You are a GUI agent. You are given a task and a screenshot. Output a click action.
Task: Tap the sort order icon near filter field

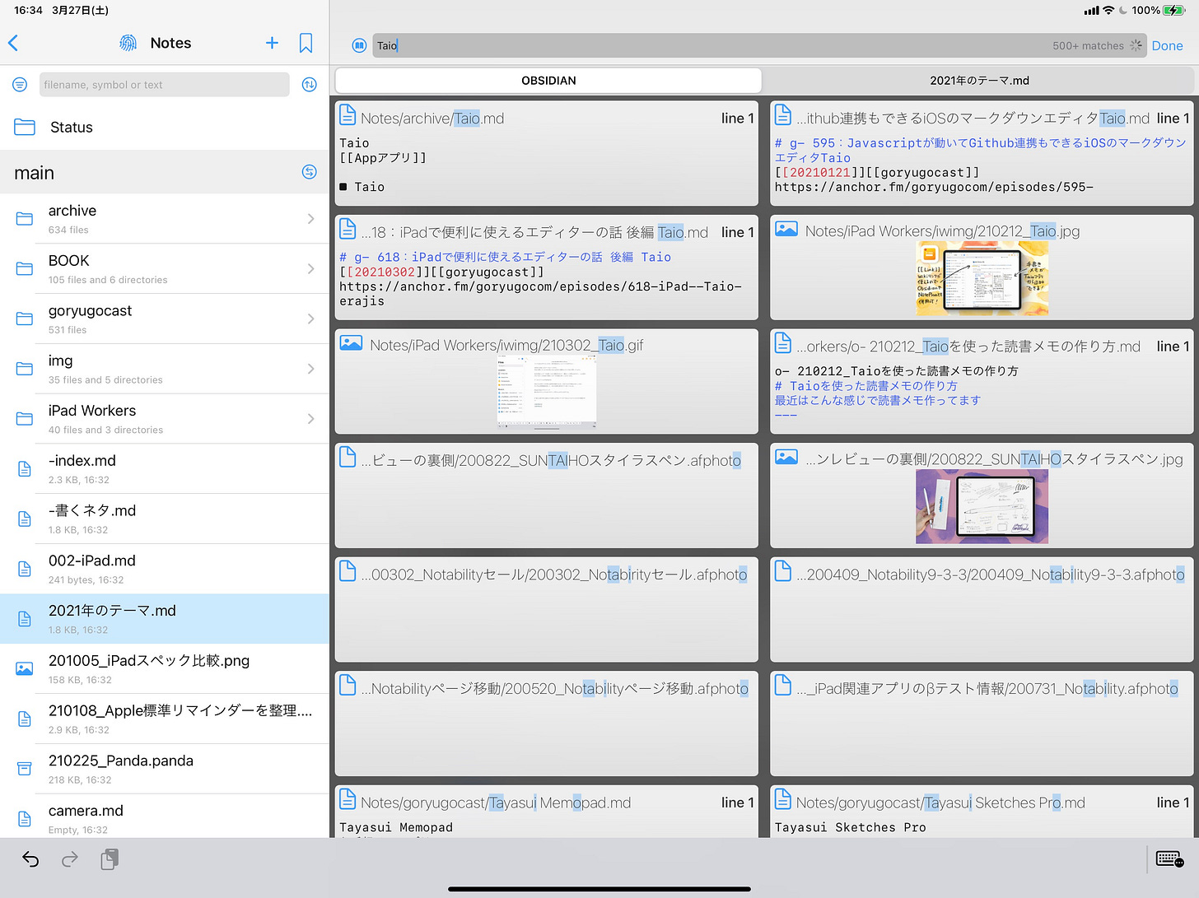310,84
